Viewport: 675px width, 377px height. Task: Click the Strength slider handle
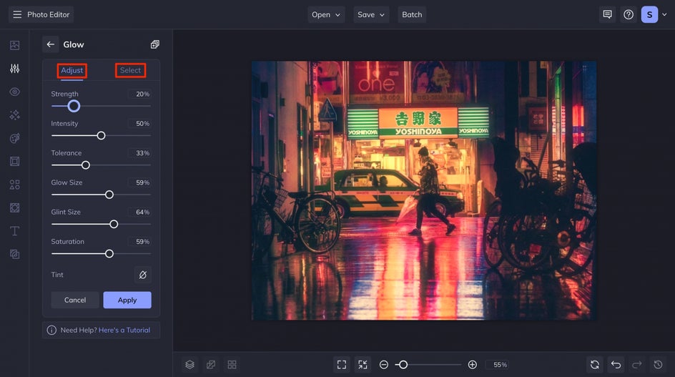tap(74, 106)
